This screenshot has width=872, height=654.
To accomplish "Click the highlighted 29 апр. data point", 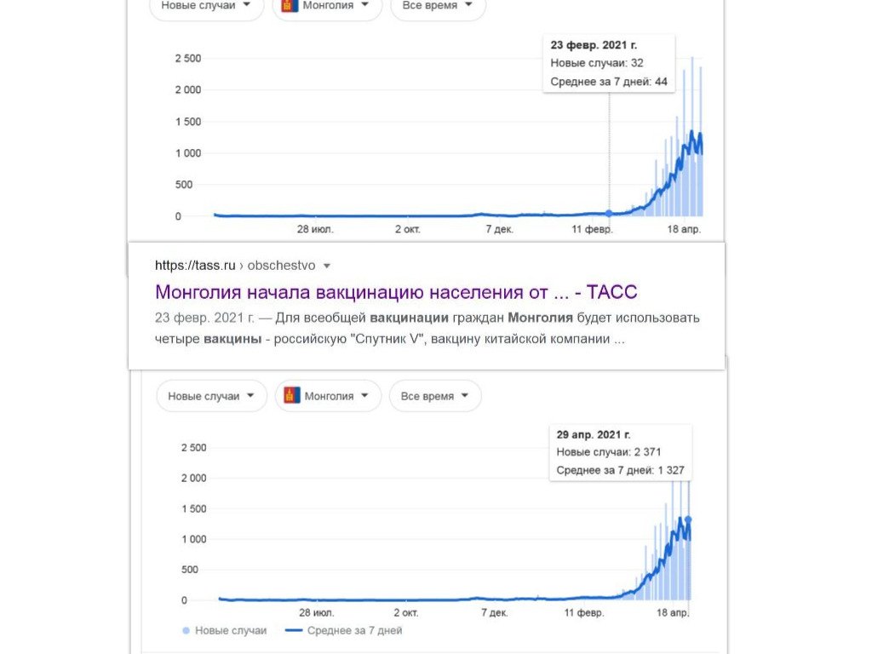I will 688,519.
